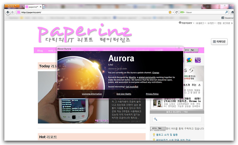
Task: Click the Today 리포트 section heading
Action: pyautogui.click(x=48, y=66)
